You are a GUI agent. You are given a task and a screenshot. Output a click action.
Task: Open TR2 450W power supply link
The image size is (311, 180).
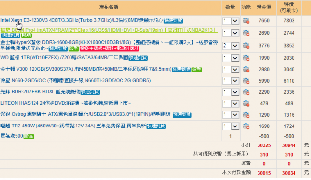[x=73, y=126]
